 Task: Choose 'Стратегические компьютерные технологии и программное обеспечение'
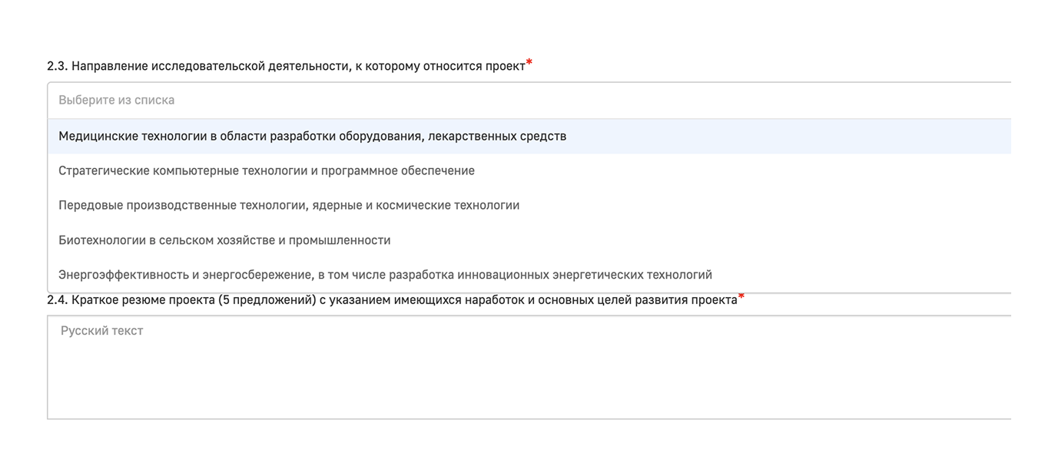[267, 170]
